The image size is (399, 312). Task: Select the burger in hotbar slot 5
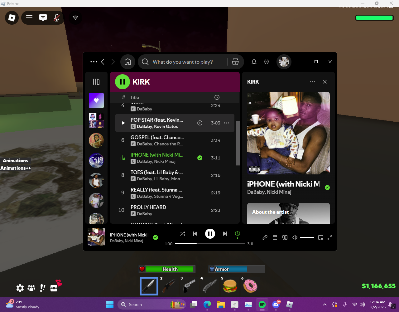(230, 286)
